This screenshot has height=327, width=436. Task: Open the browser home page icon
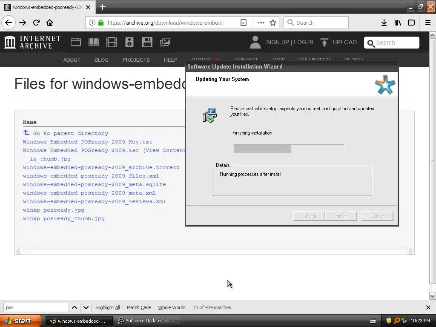(50, 23)
